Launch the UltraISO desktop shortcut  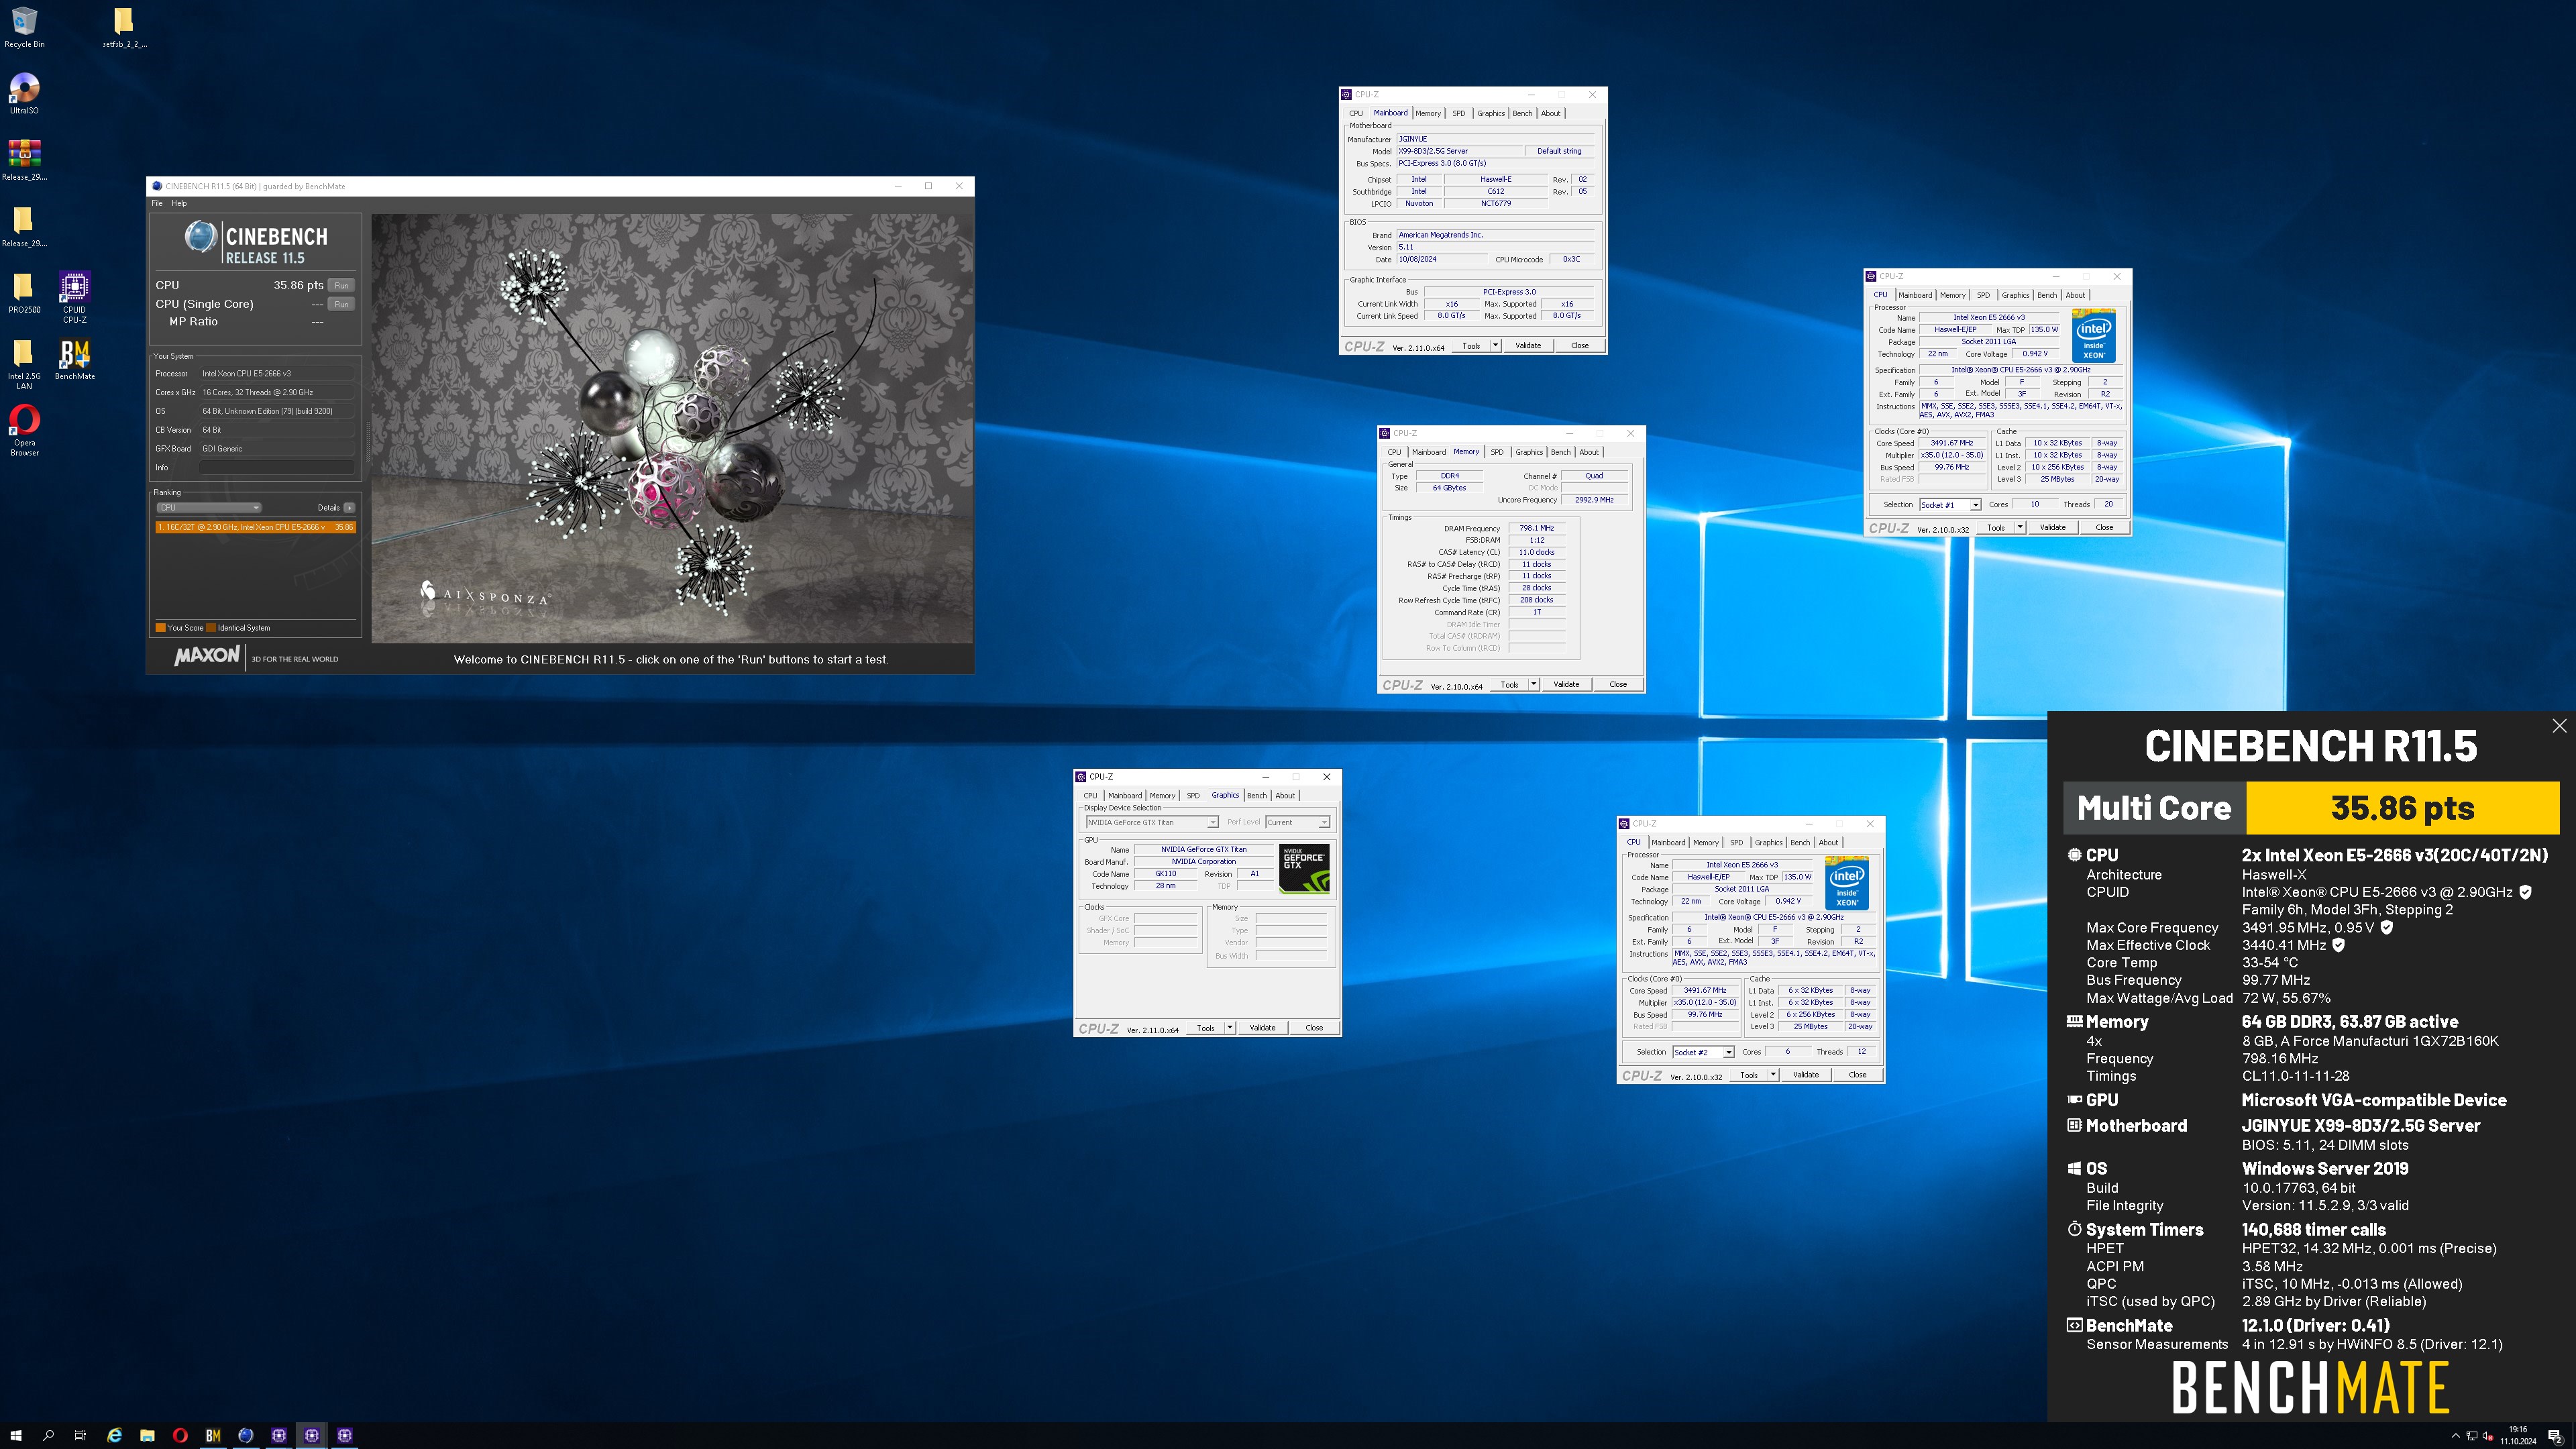coord(24,93)
